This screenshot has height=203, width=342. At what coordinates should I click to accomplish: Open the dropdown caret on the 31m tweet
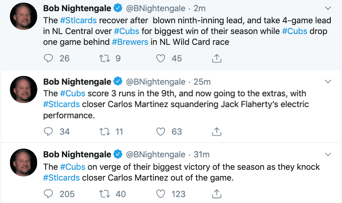click(x=328, y=154)
